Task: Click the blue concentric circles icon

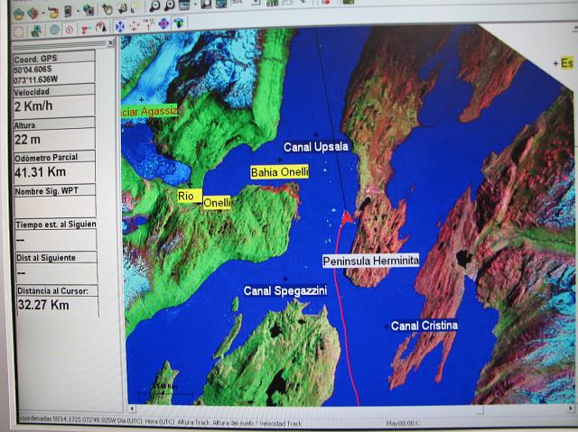Action: pos(54,30)
